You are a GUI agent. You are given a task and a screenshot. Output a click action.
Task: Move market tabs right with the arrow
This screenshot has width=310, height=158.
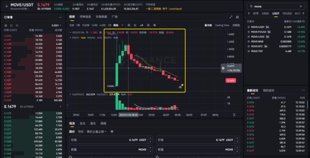tap(303, 13)
